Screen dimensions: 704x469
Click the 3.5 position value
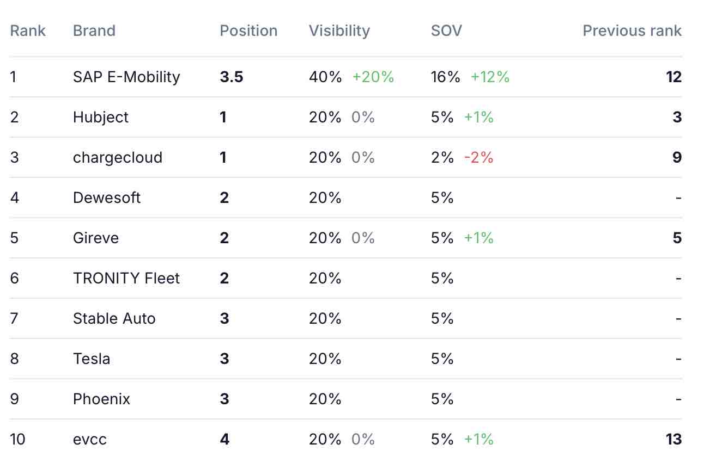[x=232, y=77]
